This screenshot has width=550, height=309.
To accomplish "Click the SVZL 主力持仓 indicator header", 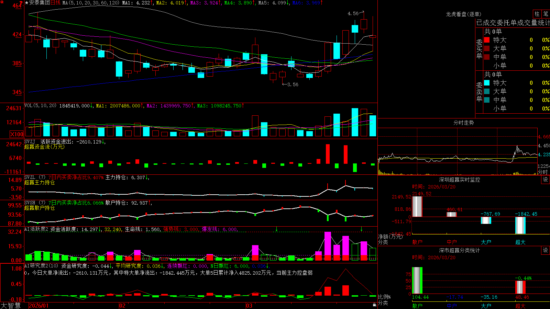I will [x=87, y=178].
